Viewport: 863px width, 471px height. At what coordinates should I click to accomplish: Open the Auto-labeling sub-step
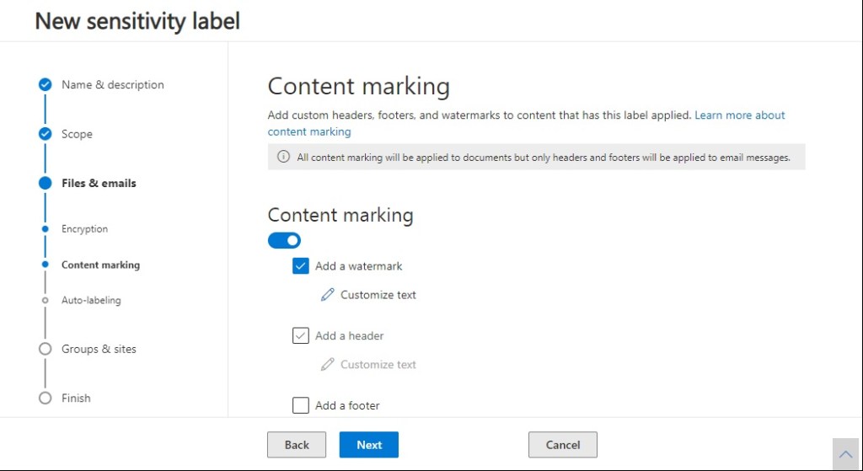coord(90,300)
